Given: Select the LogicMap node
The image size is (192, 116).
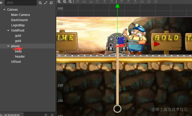Looking at the screenshot, I should tap(18, 25).
